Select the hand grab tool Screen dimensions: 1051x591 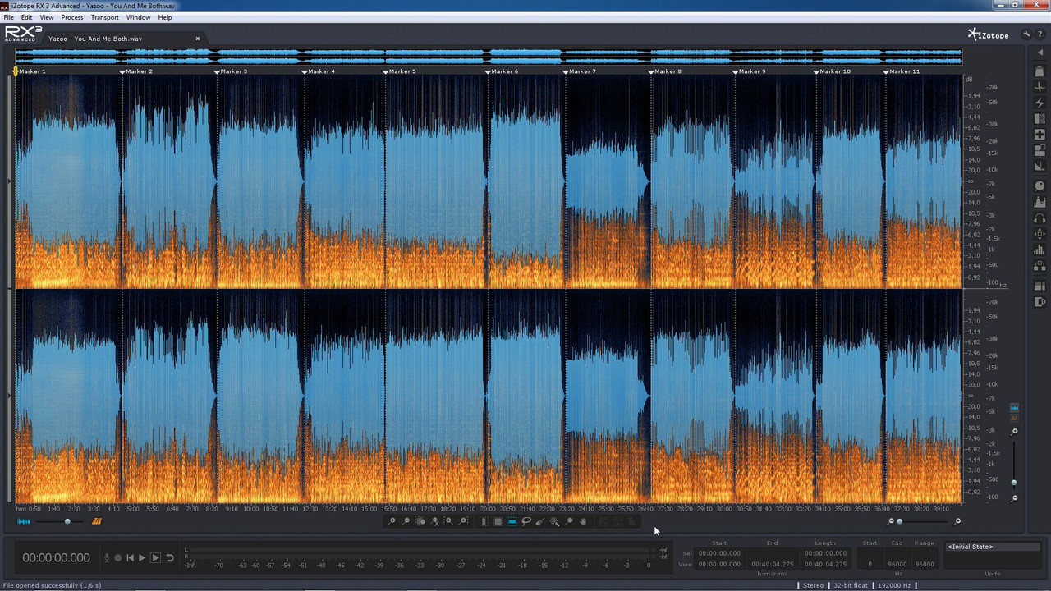[583, 521]
